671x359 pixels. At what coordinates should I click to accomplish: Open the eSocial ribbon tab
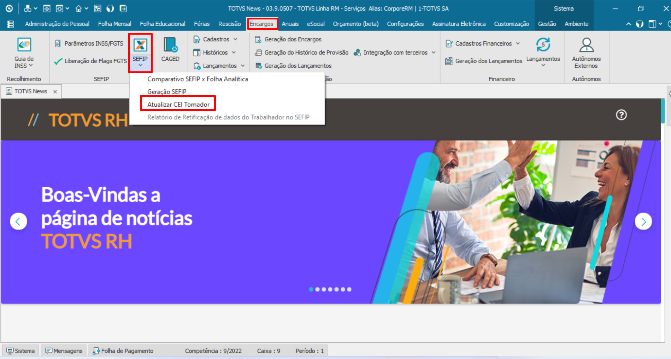pyautogui.click(x=316, y=24)
